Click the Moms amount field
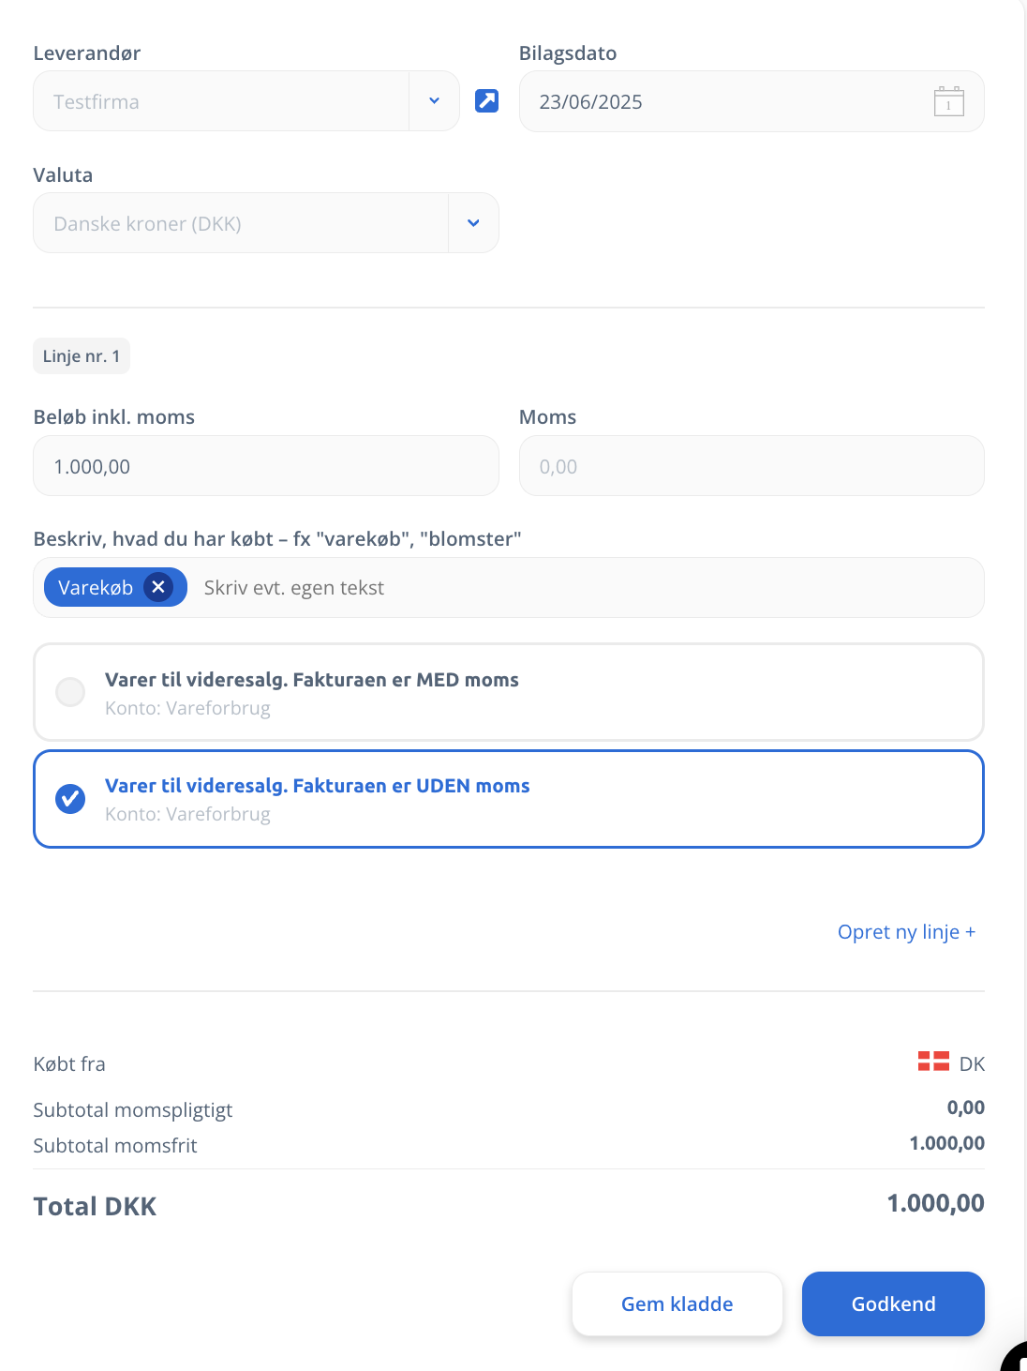This screenshot has width=1027, height=1371. pos(752,466)
